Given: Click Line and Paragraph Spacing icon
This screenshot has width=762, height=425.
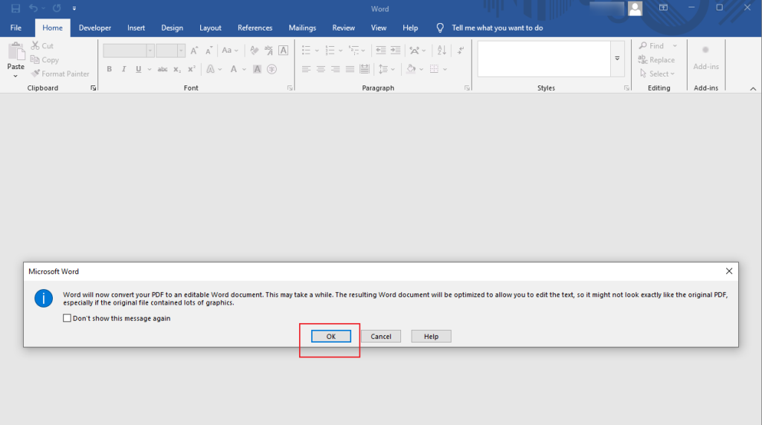Looking at the screenshot, I should tap(383, 69).
